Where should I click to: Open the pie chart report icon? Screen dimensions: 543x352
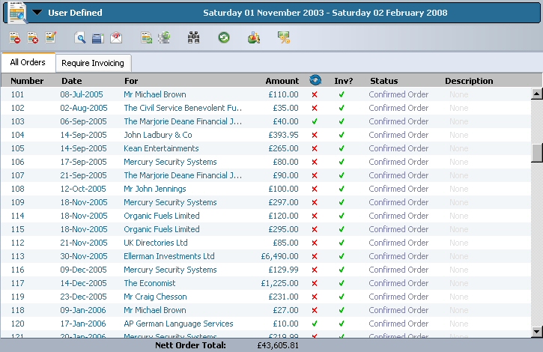tap(254, 37)
